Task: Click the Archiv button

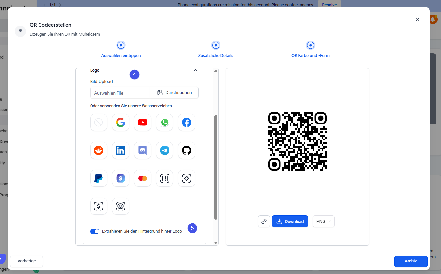Action: 411,261
